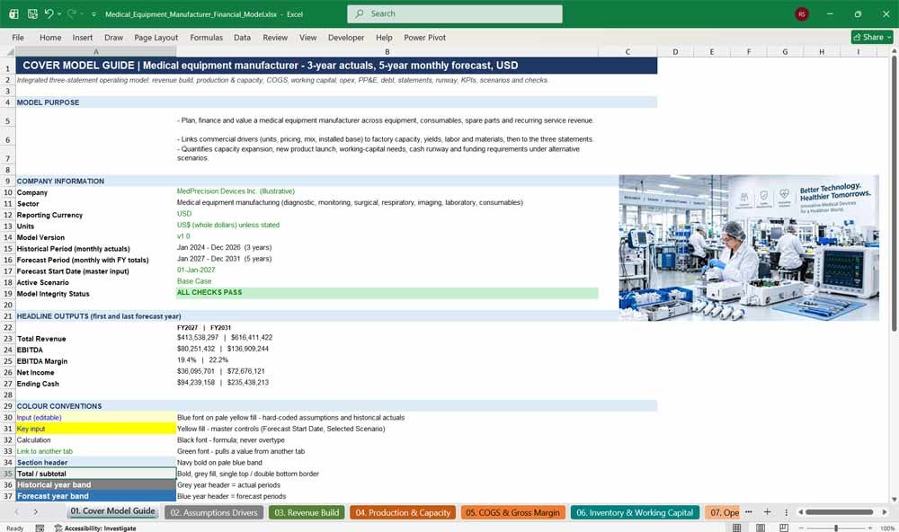899x532 pixels.
Task: Open the Data ribbon tab
Action: (242, 37)
